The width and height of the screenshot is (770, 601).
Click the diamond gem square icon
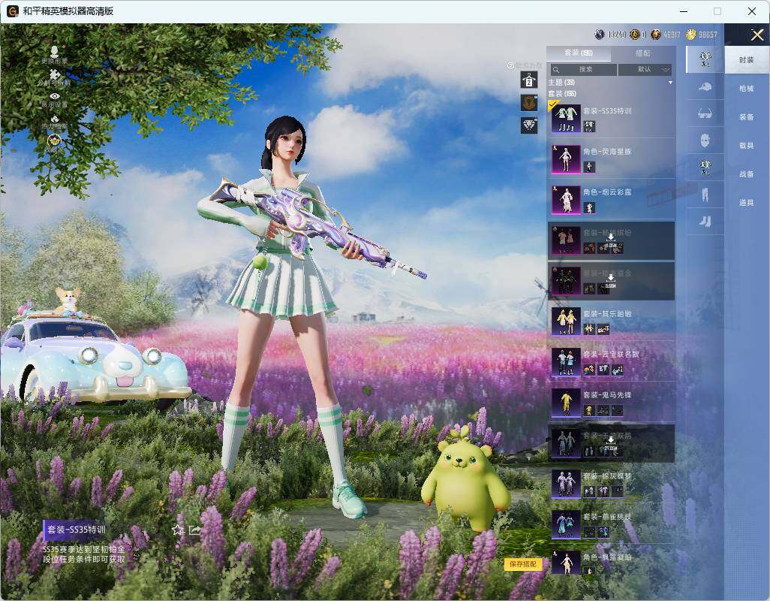pos(529,125)
